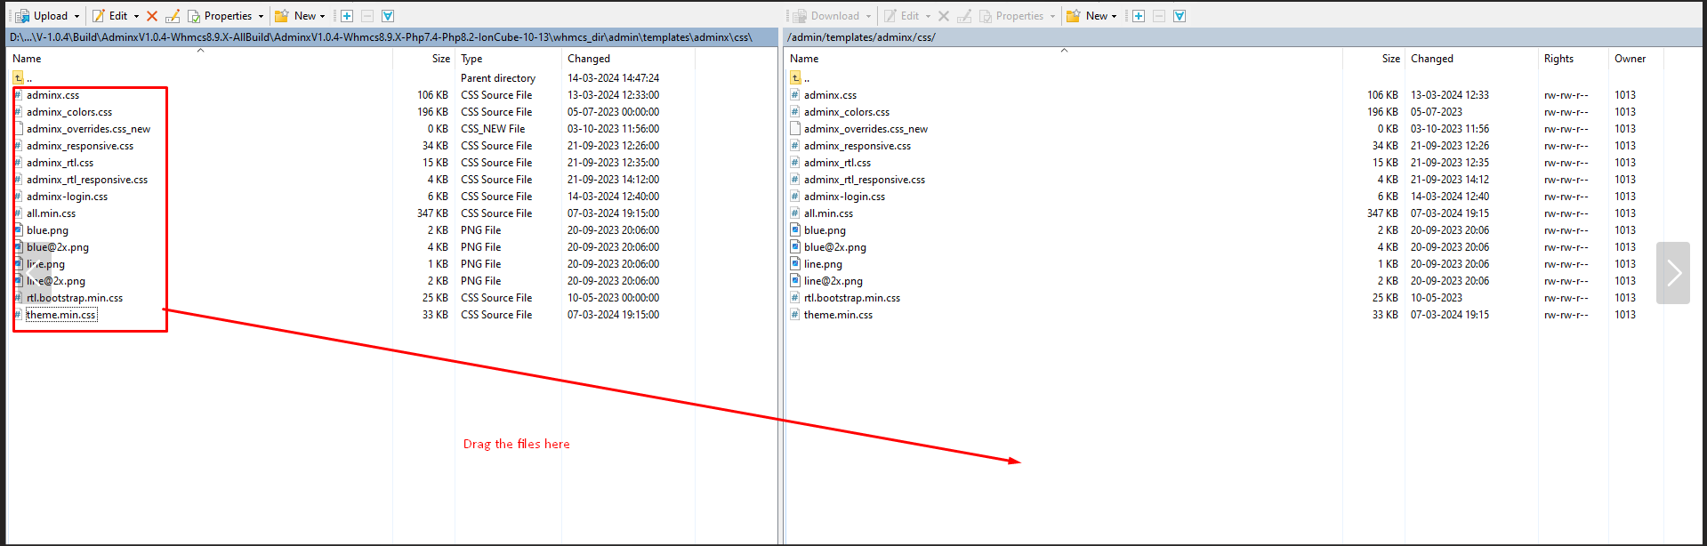Open the local Edit dropdown arrow

click(136, 16)
